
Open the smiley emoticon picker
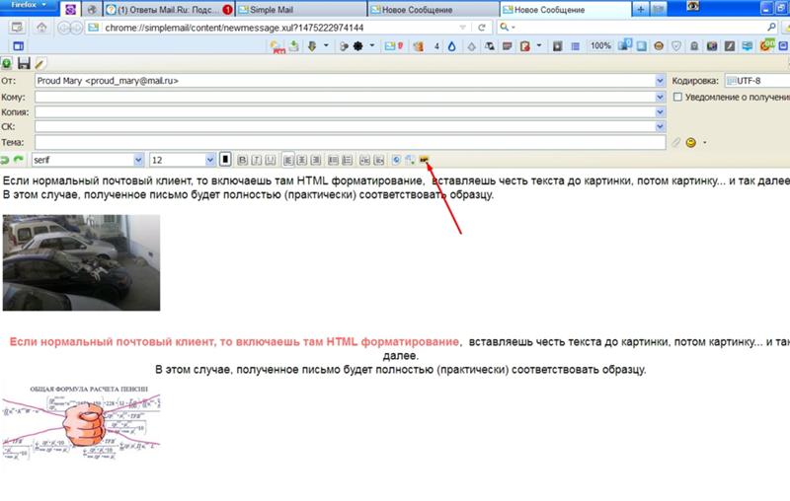click(690, 142)
